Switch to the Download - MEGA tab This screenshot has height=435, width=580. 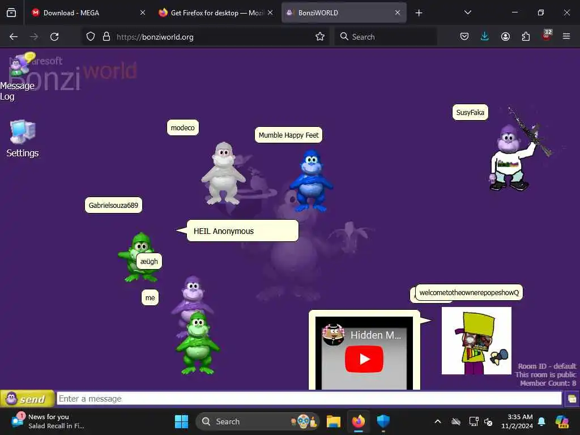click(88, 12)
